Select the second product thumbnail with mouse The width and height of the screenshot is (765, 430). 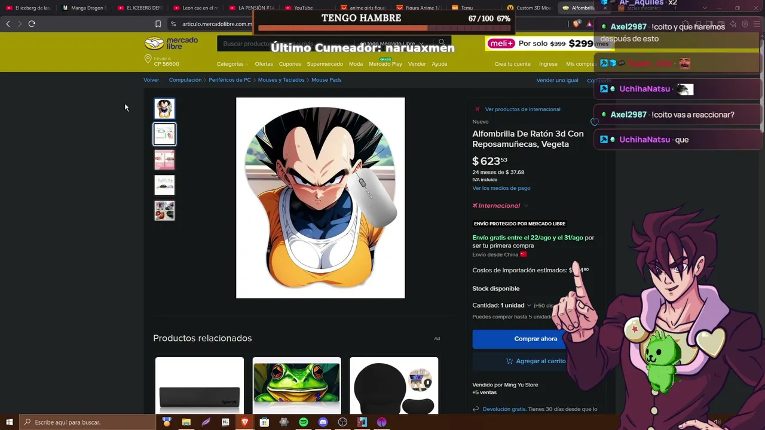164,134
